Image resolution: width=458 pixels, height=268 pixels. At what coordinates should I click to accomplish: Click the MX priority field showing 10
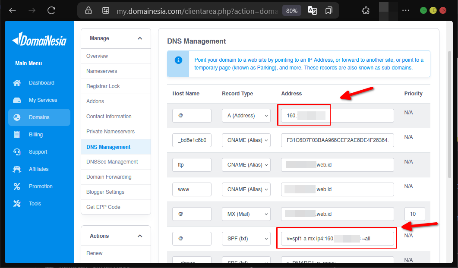coord(414,214)
